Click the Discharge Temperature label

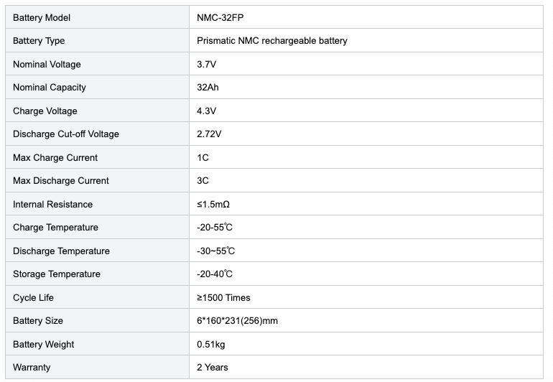click(61, 251)
